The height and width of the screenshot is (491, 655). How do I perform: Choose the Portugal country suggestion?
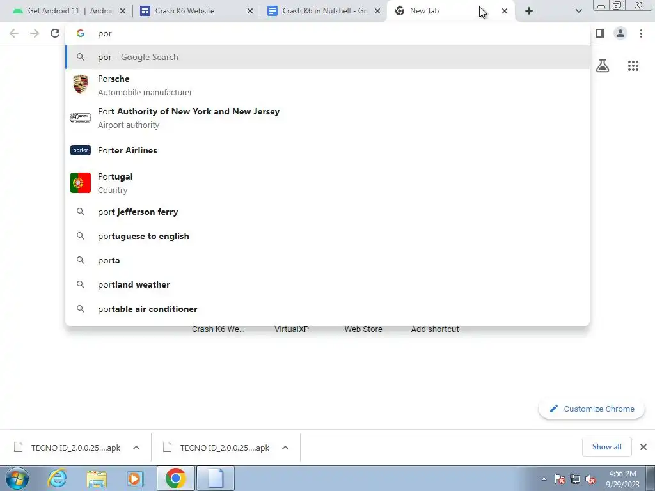[x=327, y=183]
